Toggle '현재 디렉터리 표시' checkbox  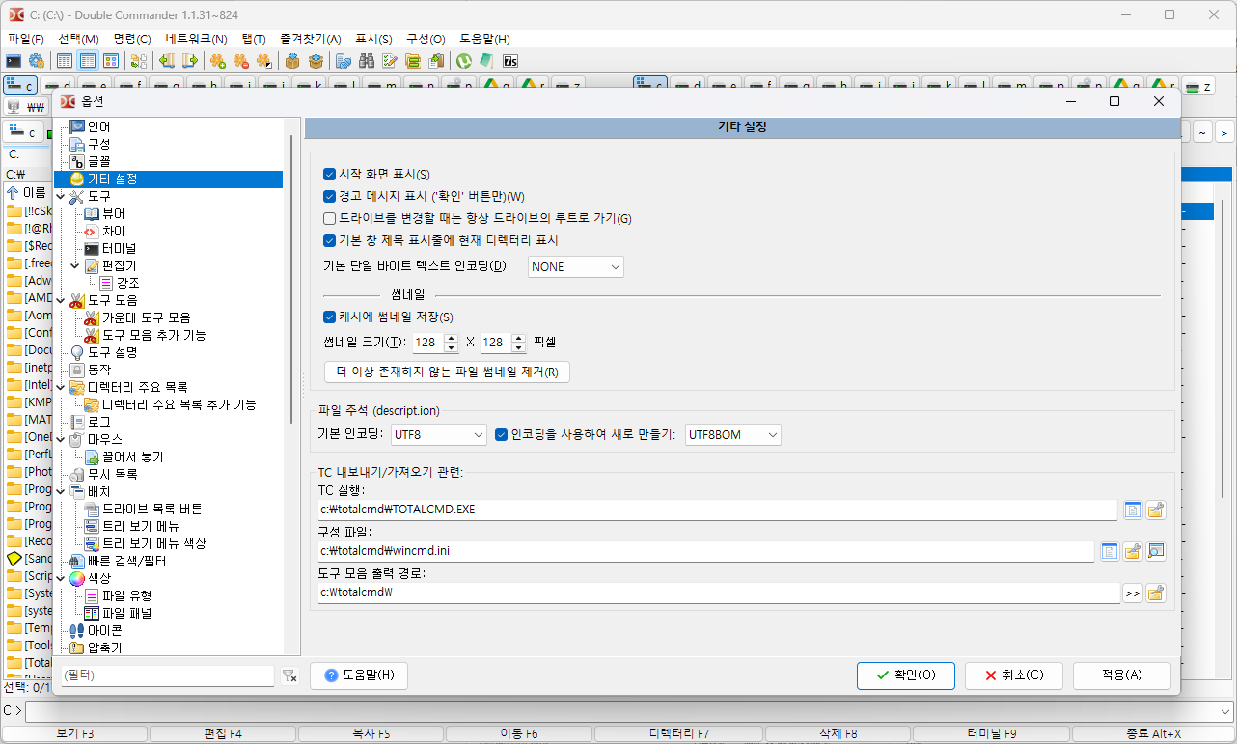point(329,240)
